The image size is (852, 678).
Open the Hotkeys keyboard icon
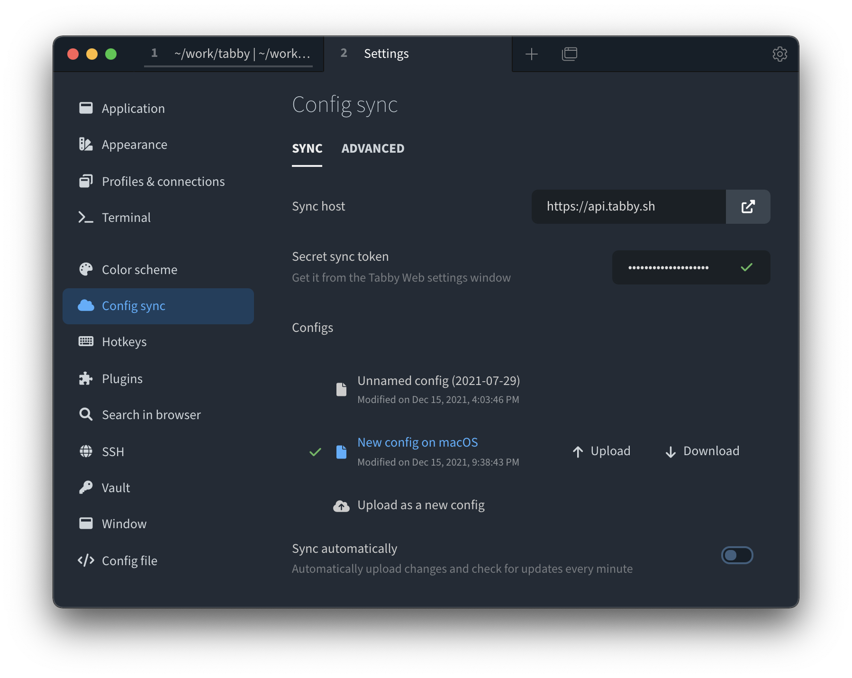coord(86,341)
